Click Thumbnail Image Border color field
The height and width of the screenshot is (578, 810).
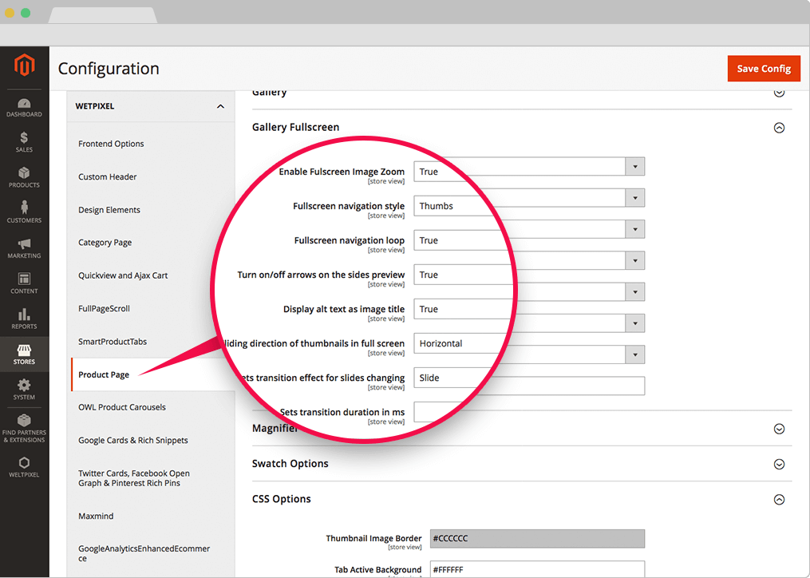(x=536, y=539)
